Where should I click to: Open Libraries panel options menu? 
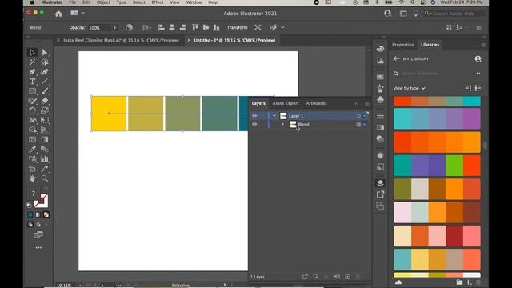pos(483,45)
